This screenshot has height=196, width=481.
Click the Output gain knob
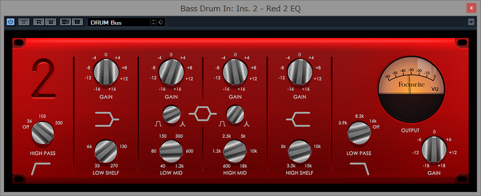point(434,150)
